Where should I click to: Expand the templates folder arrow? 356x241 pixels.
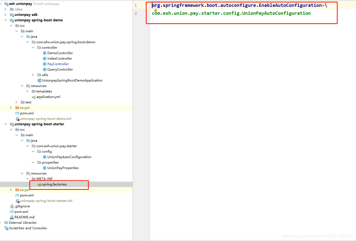(x=27, y=91)
